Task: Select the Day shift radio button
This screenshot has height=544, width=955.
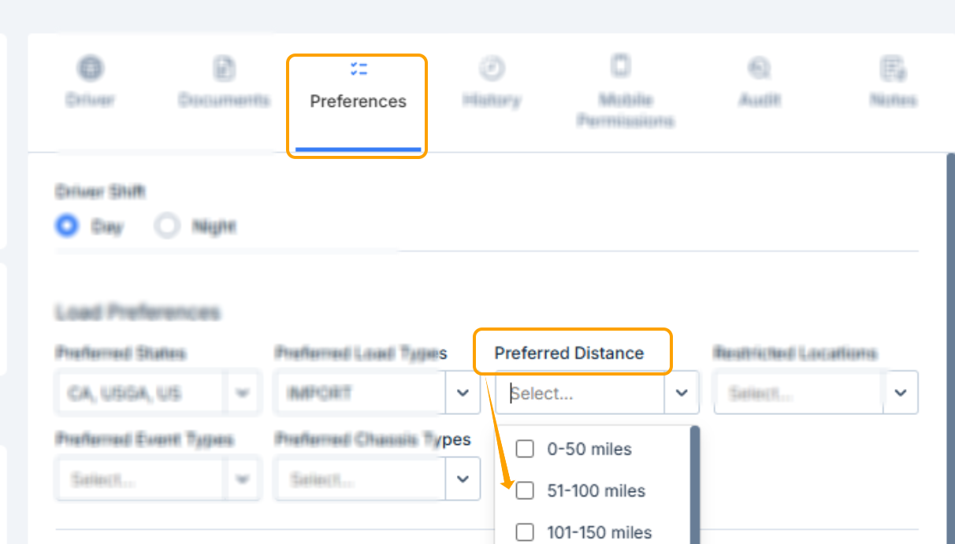Action: pyautogui.click(x=67, y=227)
